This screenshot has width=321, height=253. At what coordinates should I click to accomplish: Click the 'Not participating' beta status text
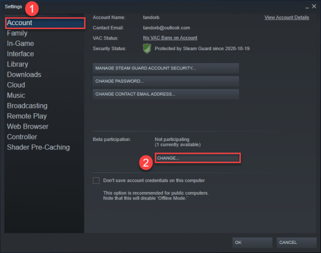(x=172, y=139)
